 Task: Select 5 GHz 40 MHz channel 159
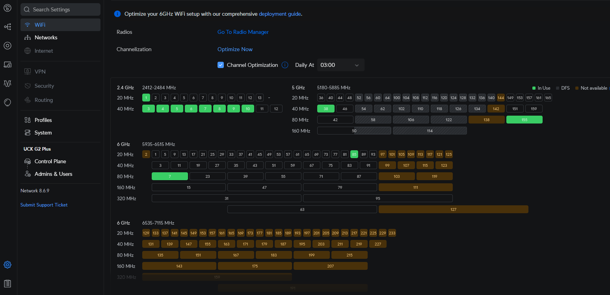click(534, 109)
